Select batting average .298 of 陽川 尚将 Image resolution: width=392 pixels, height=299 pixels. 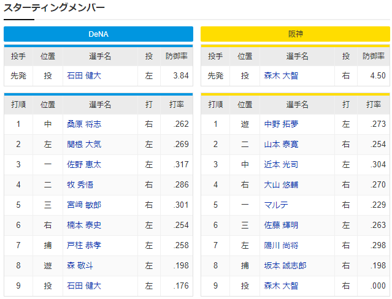tap(378, 246)
